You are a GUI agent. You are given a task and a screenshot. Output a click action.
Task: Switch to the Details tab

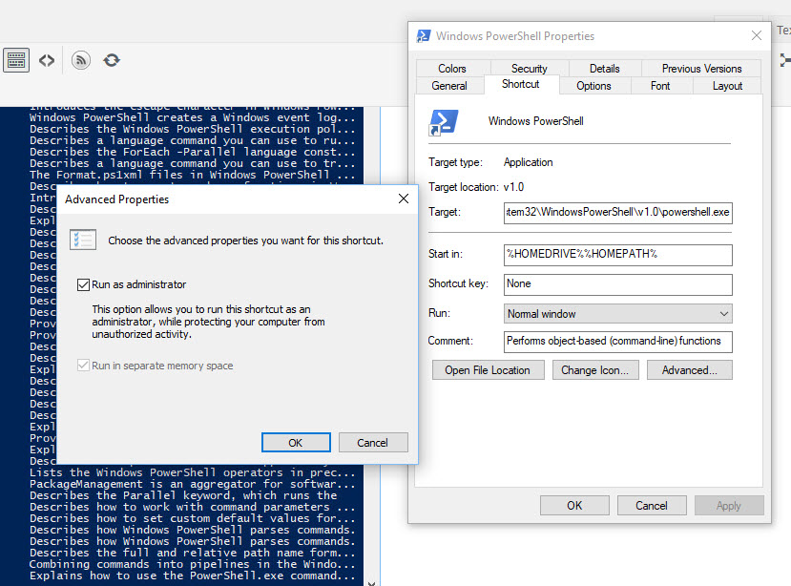coord(604,68)
